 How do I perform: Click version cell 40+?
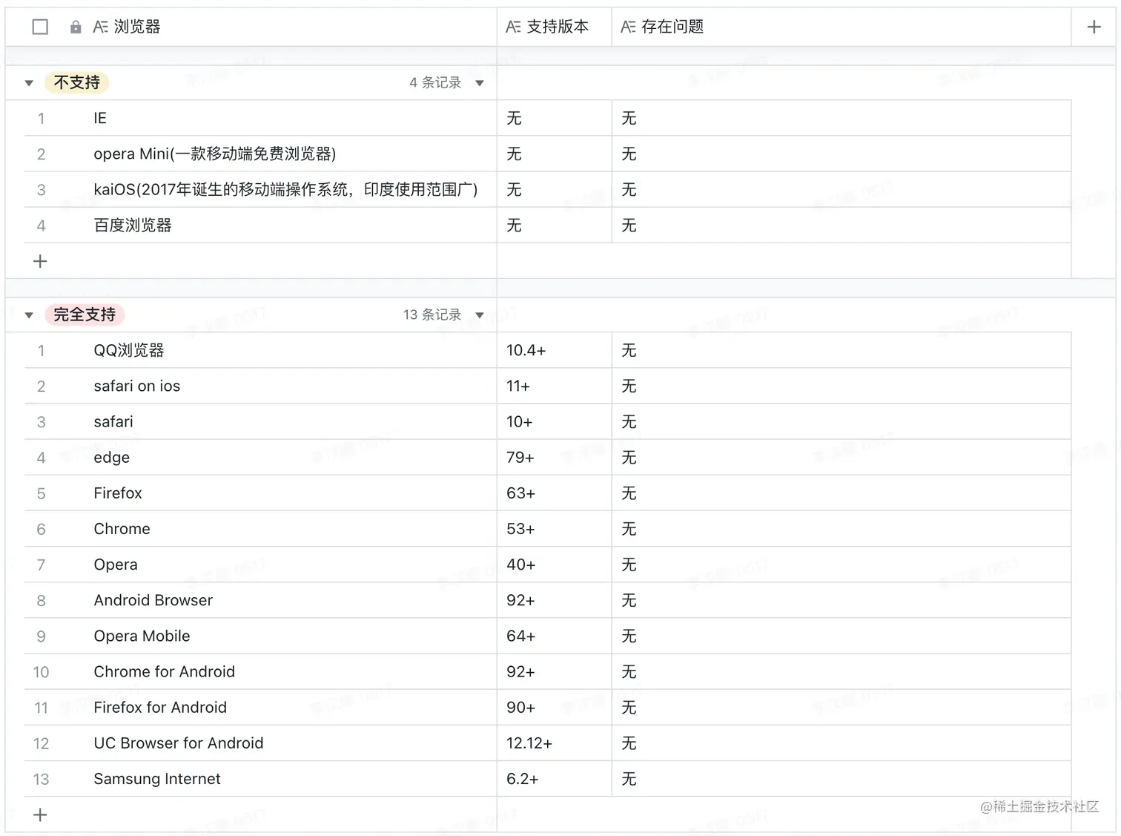tap(554, 565)
